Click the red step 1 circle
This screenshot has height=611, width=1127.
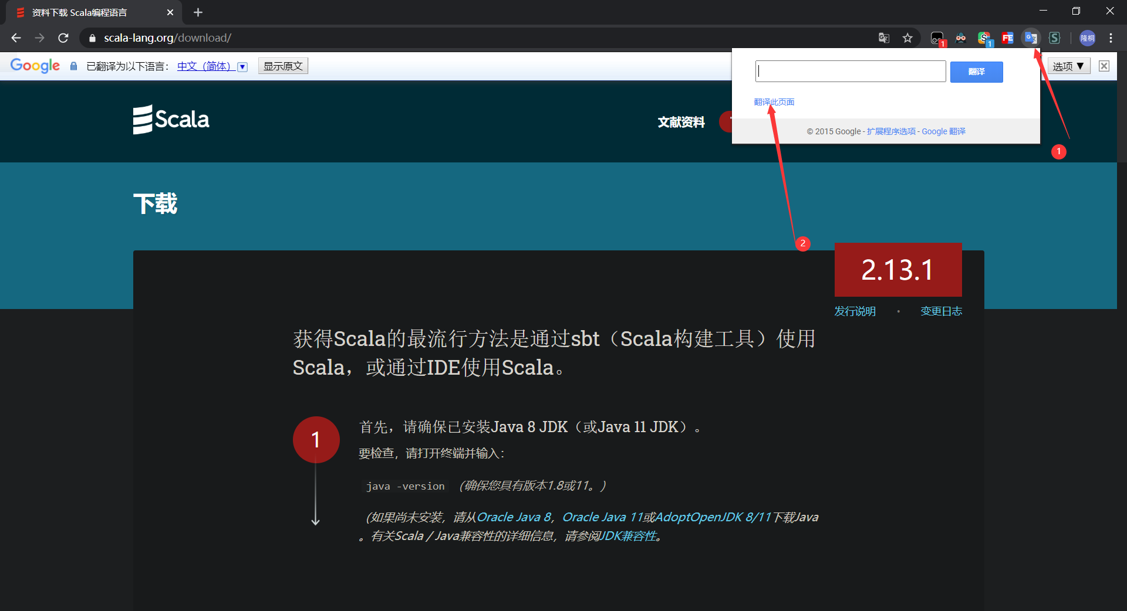point(316,440)
